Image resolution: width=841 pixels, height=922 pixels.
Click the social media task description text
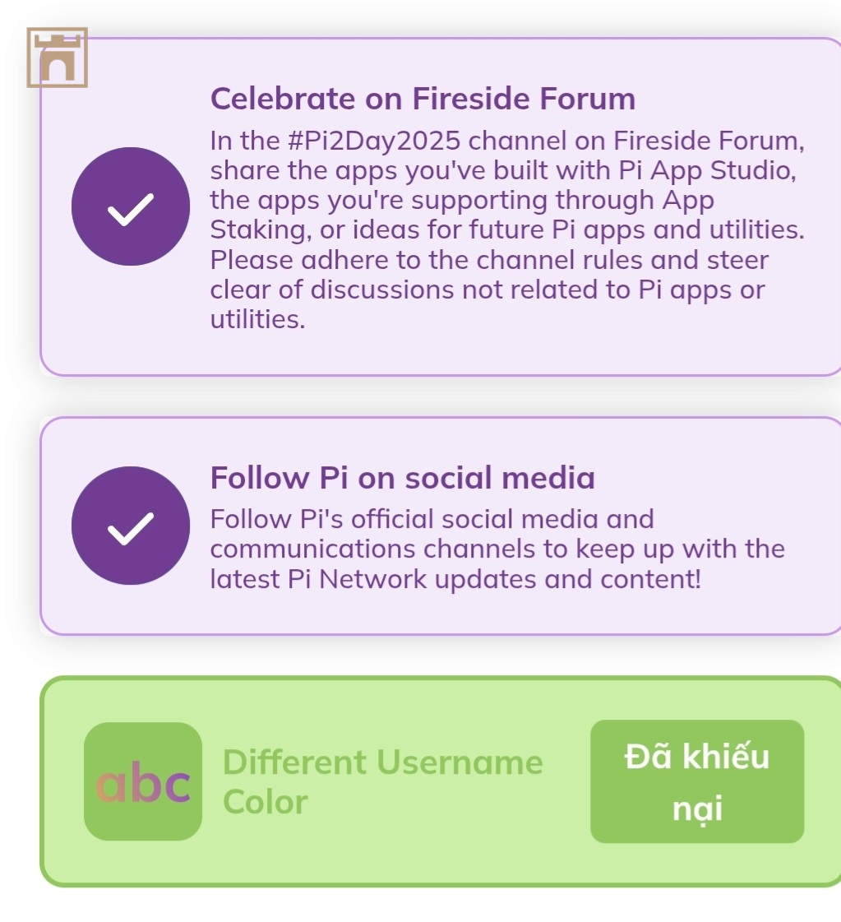pyautogui.click(x=497, y=549)
